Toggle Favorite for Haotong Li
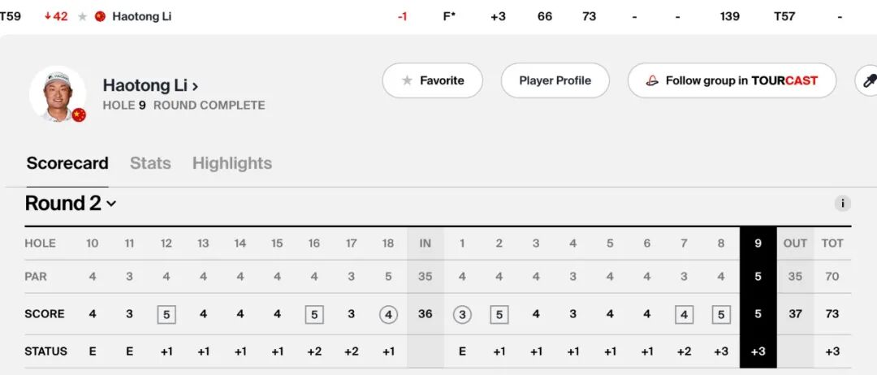 point(433,81)
